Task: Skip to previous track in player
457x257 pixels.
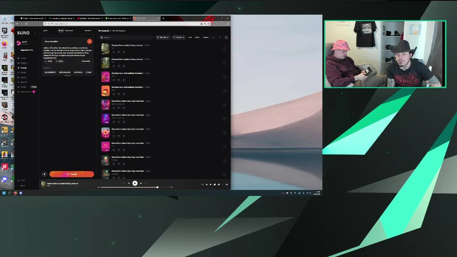Action: tap(129, 183)
